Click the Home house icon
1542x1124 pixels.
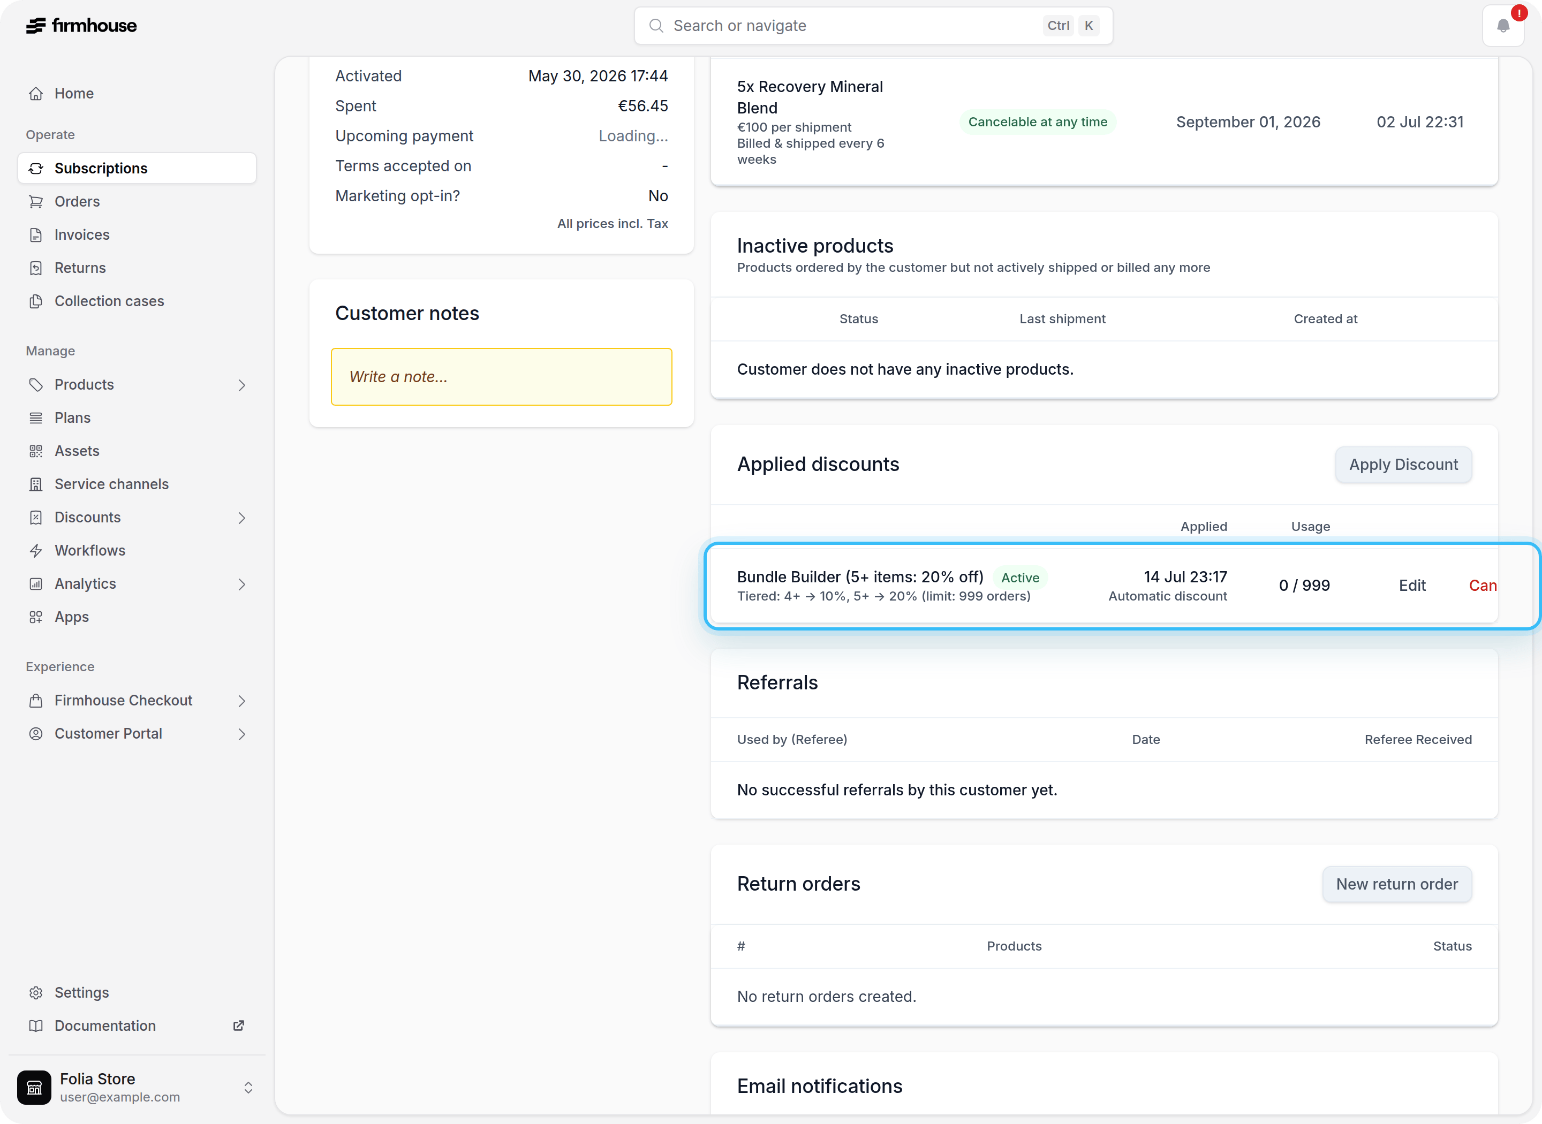click(x=36, y=93)
